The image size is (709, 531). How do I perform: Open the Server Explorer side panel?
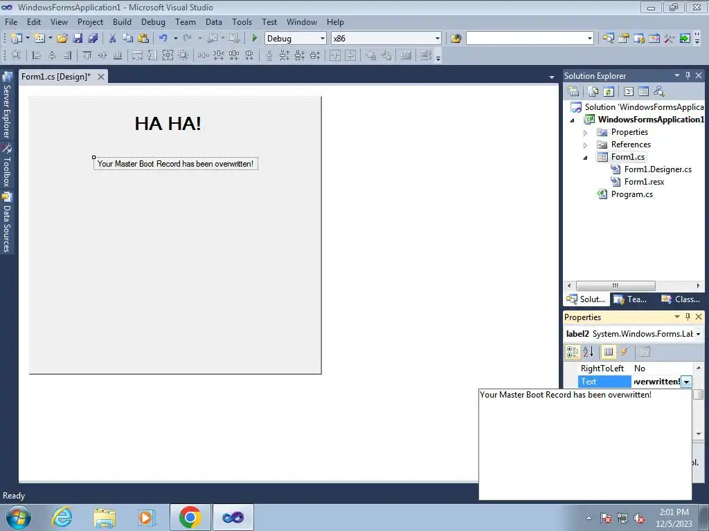point(7,106)
